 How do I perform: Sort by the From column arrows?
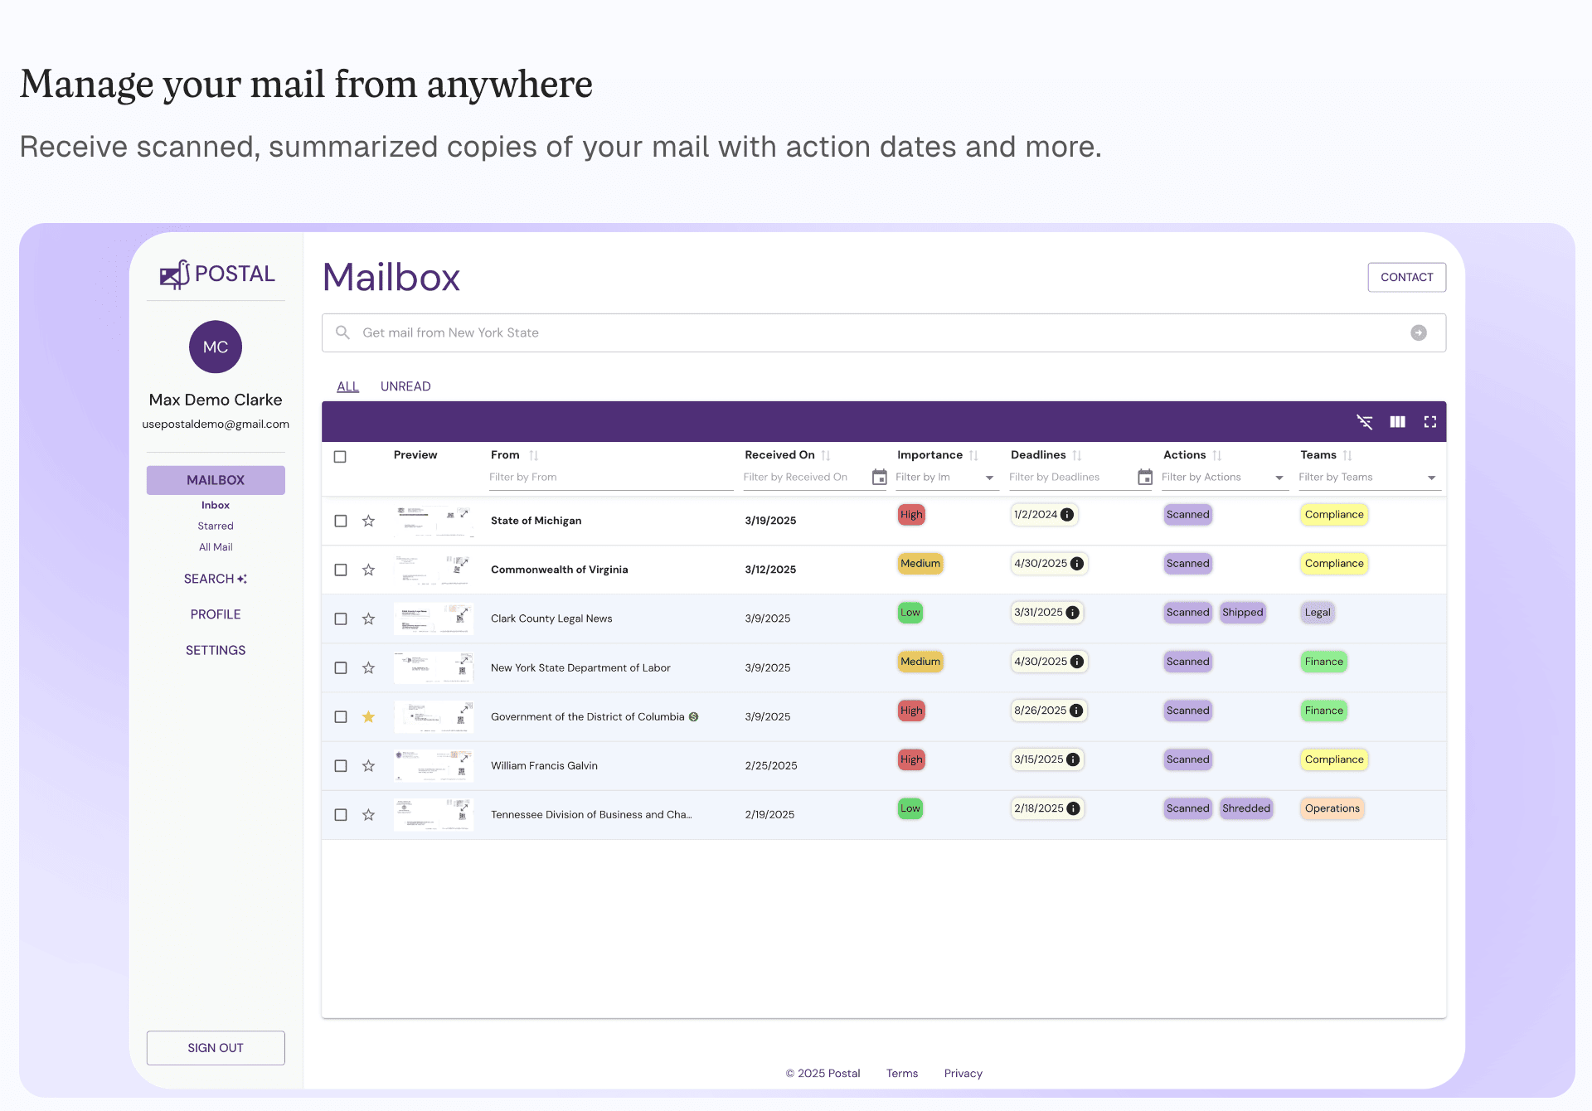(x=533, y=455)
